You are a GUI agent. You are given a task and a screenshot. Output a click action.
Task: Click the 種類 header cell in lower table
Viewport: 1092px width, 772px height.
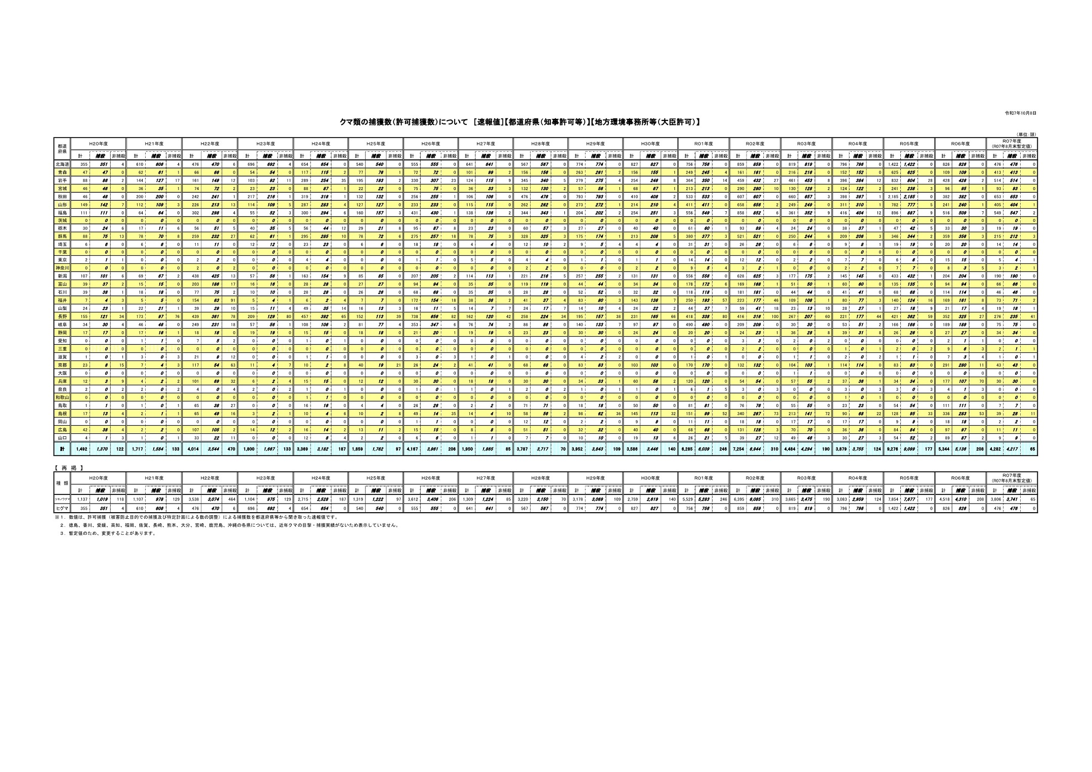[62, 483]
